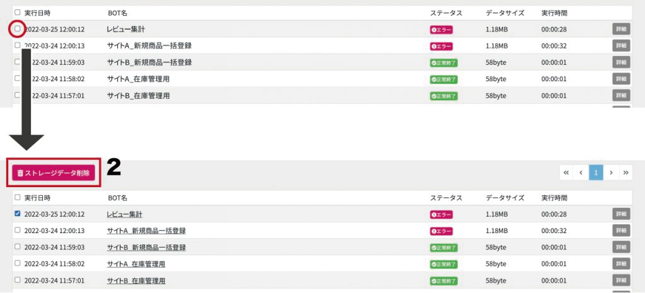
Task: Open the サイトB_新規商品一括登録 link in lower table
Action: [146, 248]
